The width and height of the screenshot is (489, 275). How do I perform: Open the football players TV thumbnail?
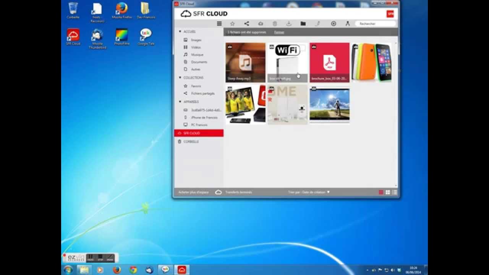tap(245, 105)
